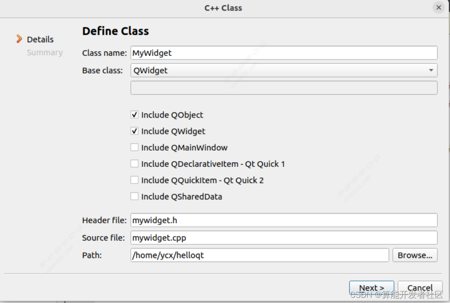Click the disabled field below Base class
The width and height of the screenshot is (450, 303).
click(284, 88)
